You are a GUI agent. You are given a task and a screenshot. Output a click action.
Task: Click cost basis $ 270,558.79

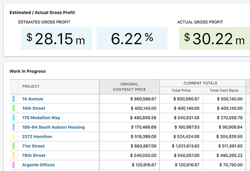[x=230, y=118]
